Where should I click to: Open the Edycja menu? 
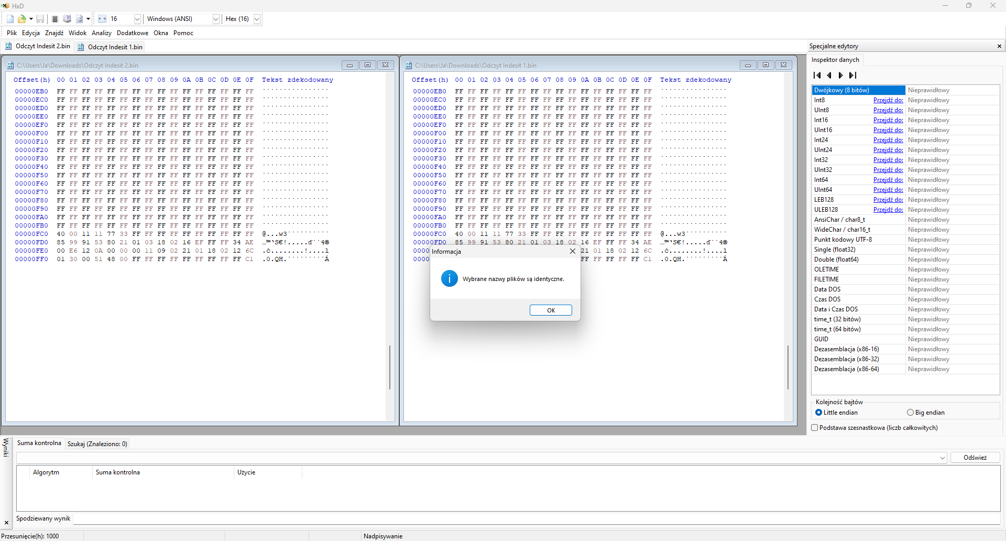point(31,33)
